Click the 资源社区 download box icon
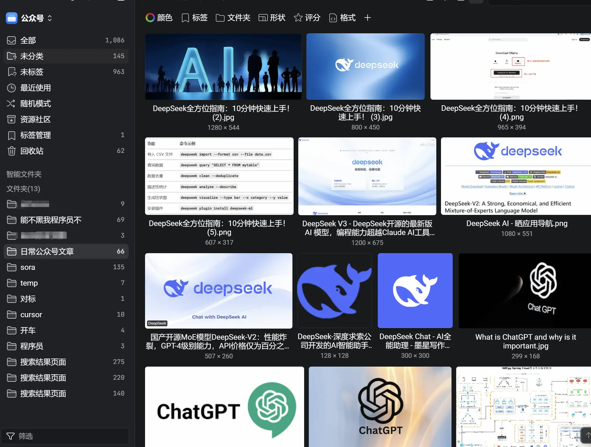 [11, 119]
